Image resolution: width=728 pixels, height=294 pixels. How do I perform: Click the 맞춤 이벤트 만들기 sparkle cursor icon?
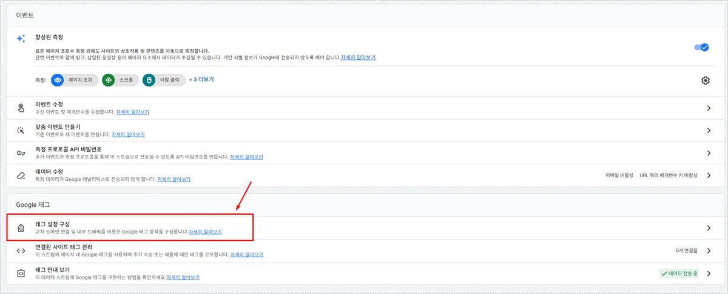(x=21, y=131)
